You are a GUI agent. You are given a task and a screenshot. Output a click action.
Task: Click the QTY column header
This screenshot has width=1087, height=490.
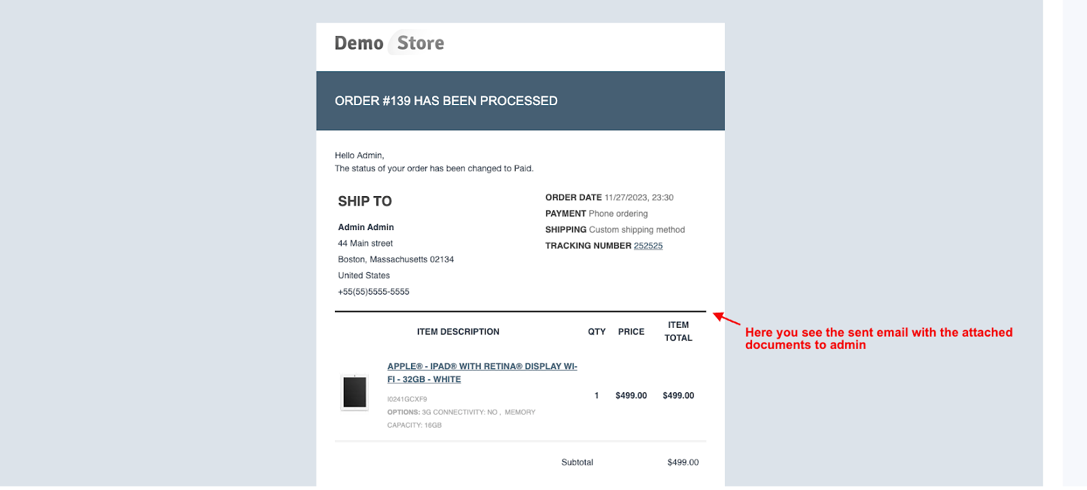[x=596, y=332]
